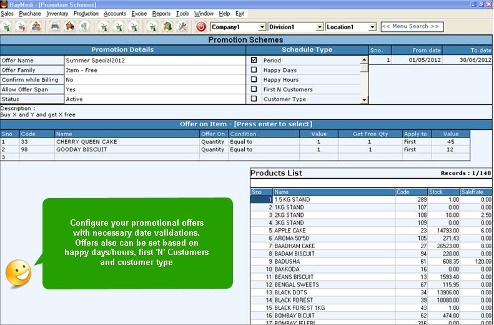Uncheck the Period schedule type checkbox
This screenshot has height=325, width=494.
(x=254, y=60)
